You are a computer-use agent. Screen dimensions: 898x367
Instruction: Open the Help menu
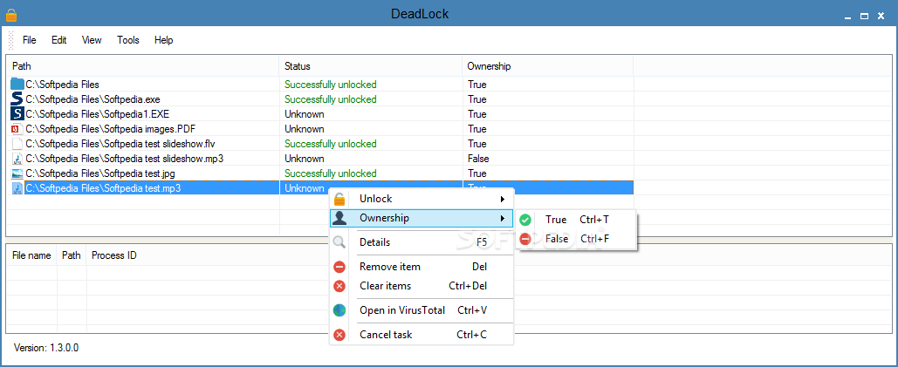point(164,40)
